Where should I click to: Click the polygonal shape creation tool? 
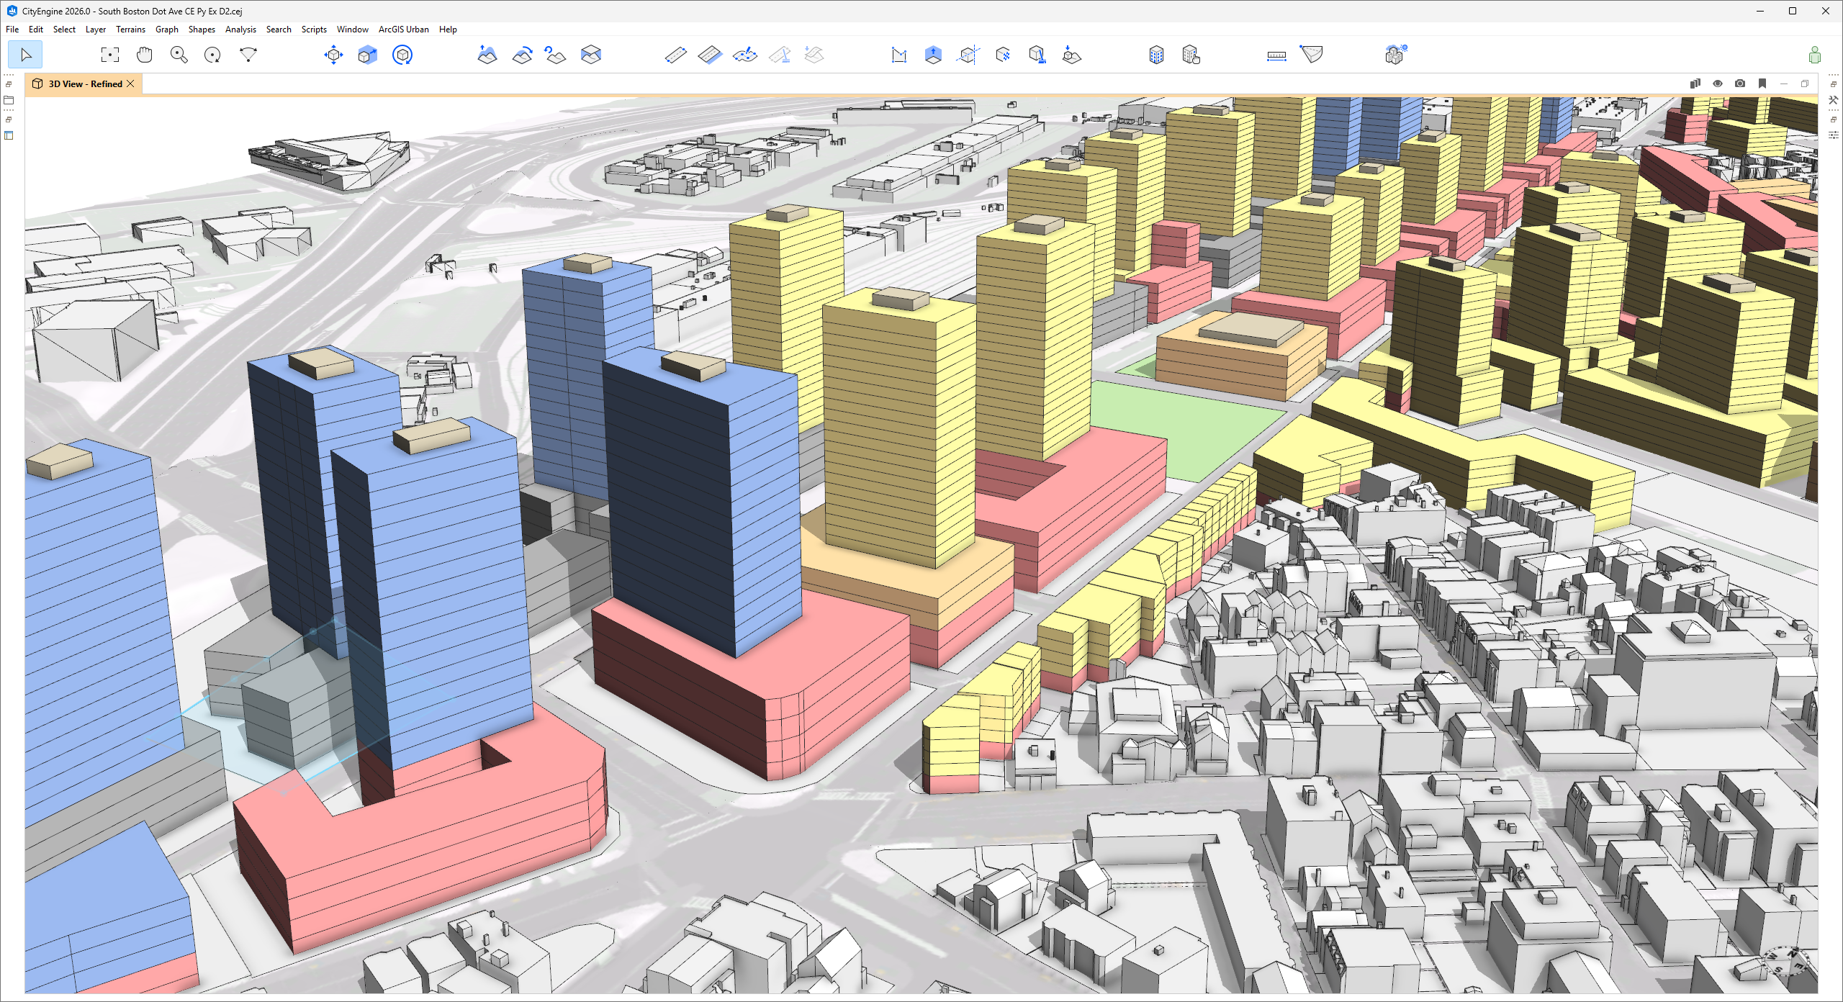point(899,55)
